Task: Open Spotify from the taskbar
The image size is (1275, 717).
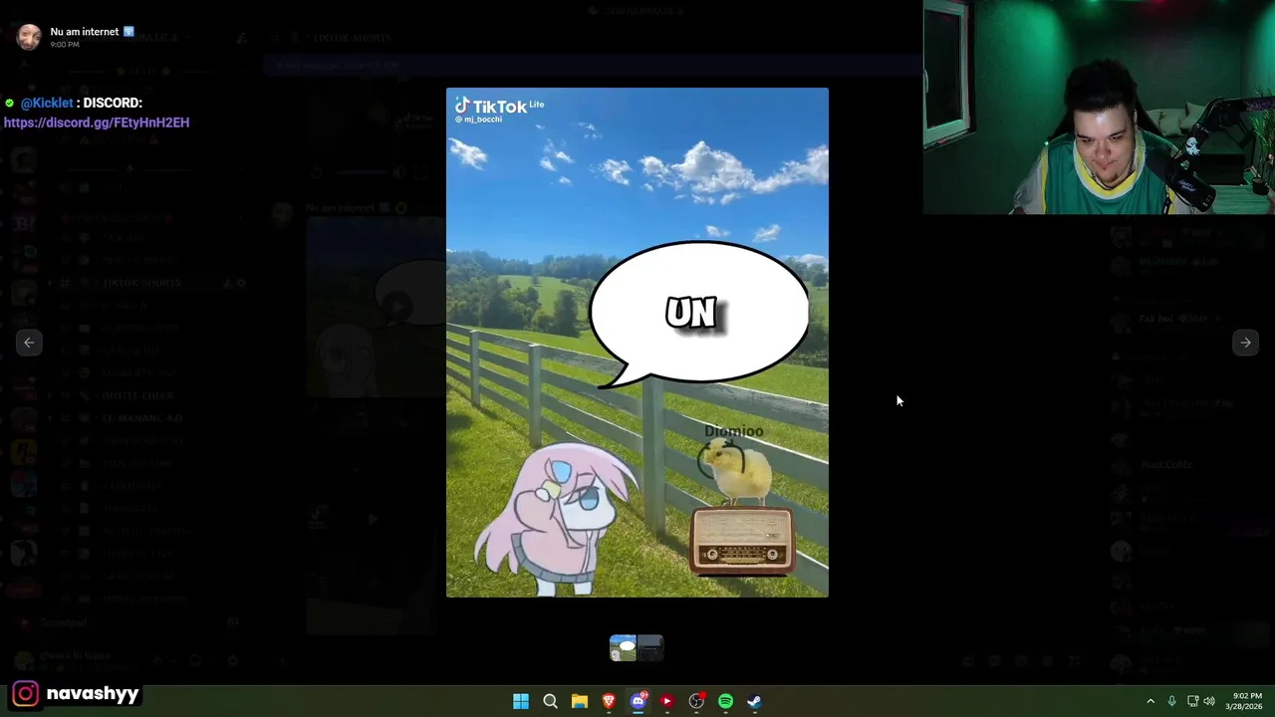Action: 725,701
